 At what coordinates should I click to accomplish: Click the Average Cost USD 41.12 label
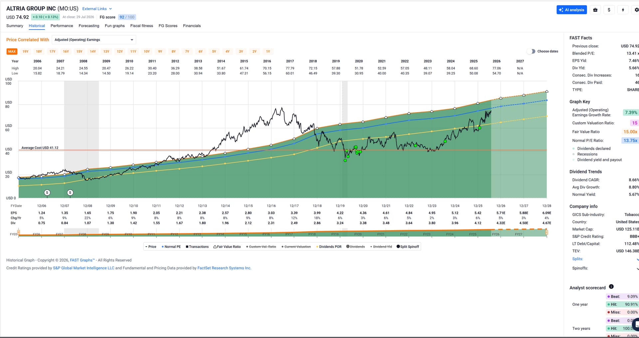click(x=40, y=148)
